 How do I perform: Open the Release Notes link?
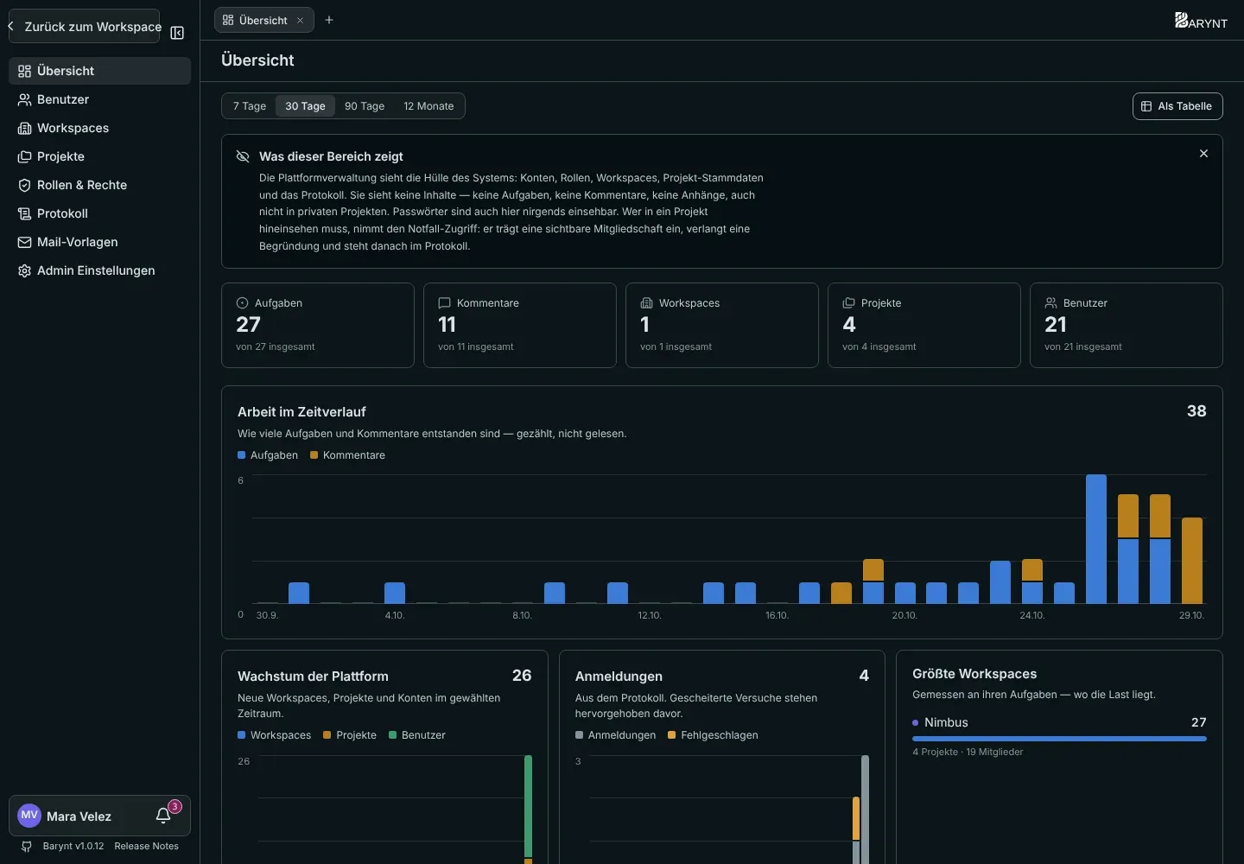146,847
